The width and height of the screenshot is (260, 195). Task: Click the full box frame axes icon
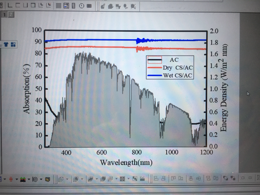[33, 5]
